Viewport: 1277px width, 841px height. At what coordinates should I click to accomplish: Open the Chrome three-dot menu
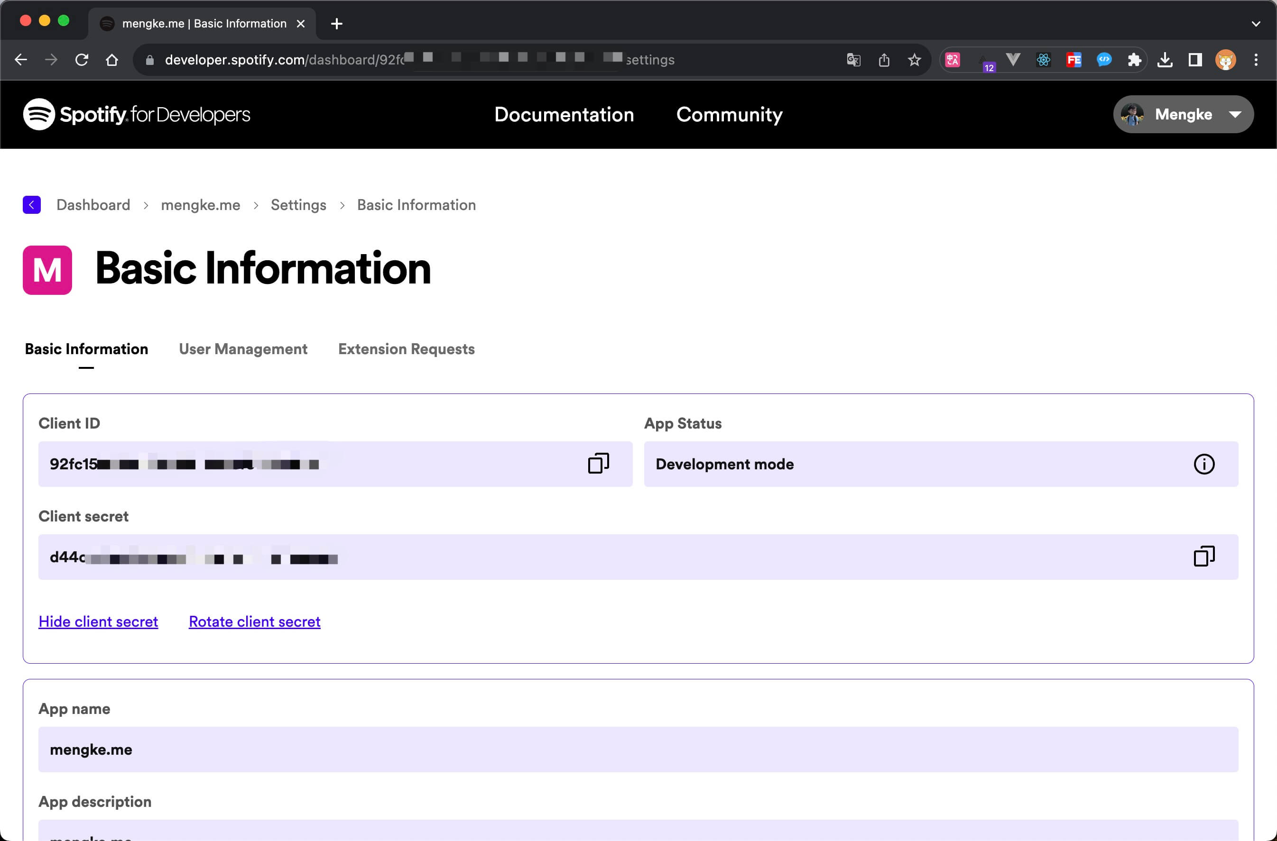[1256, 60]
